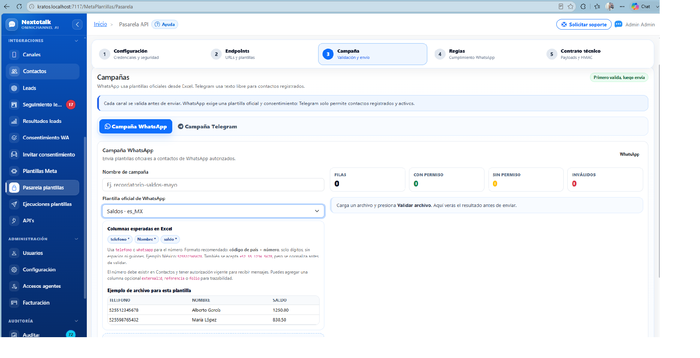Open Plantilla oficial de WhatsApp dropdown

click(213, 211)
